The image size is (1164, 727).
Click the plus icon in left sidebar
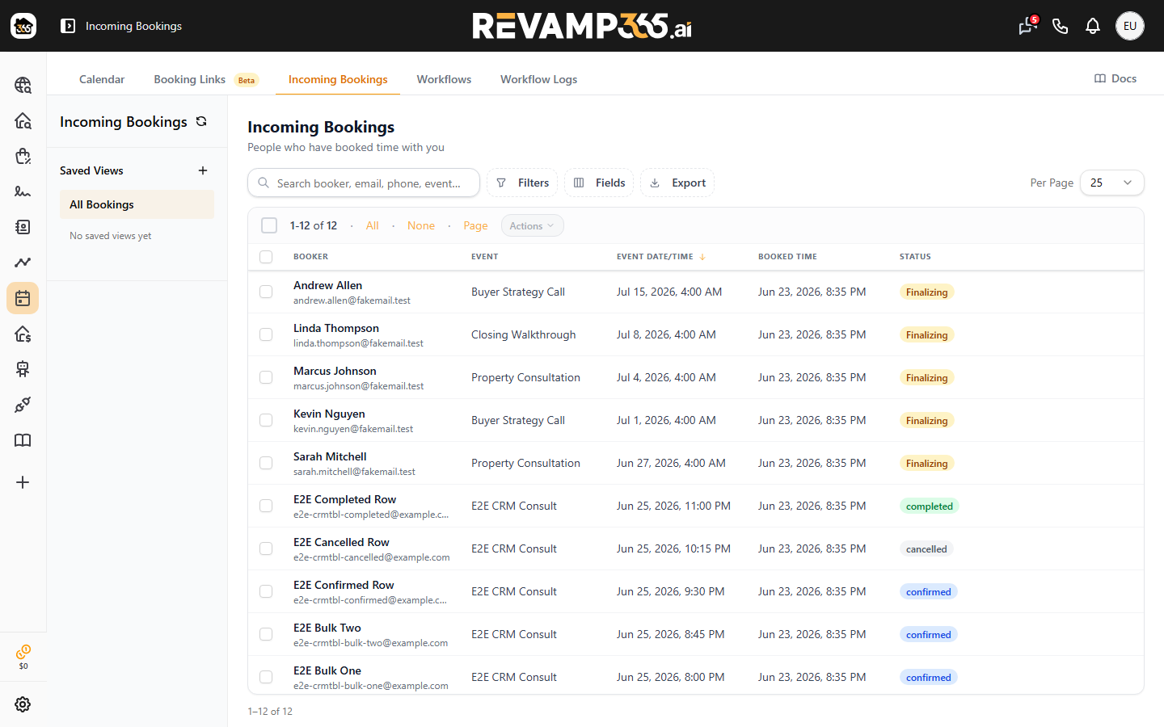[23, 482]
